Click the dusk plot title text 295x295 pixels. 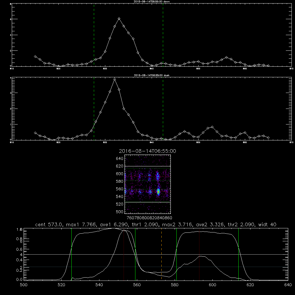pyautogui.click(x=152, y=75)
